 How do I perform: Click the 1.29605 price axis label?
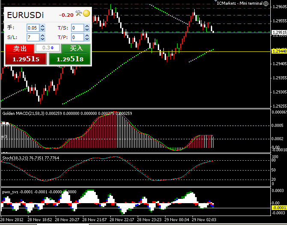(279, 7)
